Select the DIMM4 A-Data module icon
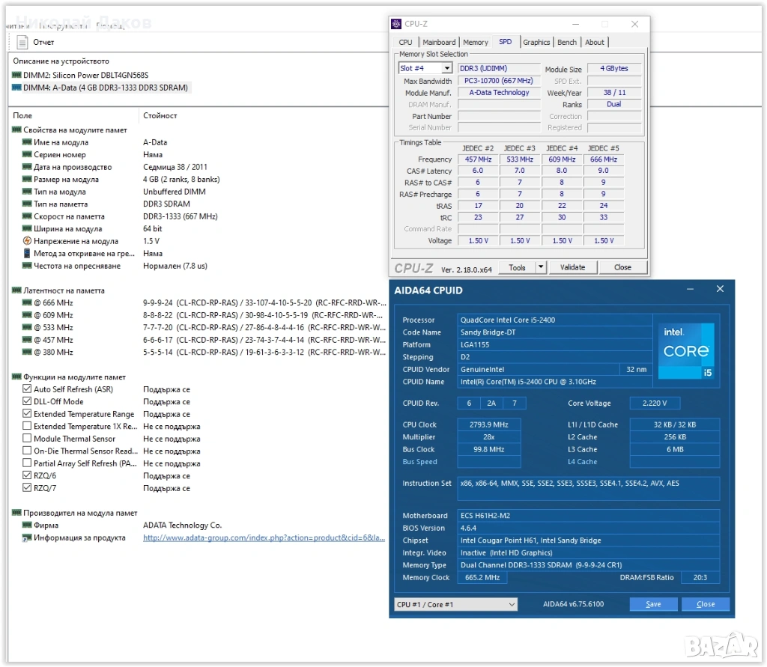 click(x=16, y=88)
